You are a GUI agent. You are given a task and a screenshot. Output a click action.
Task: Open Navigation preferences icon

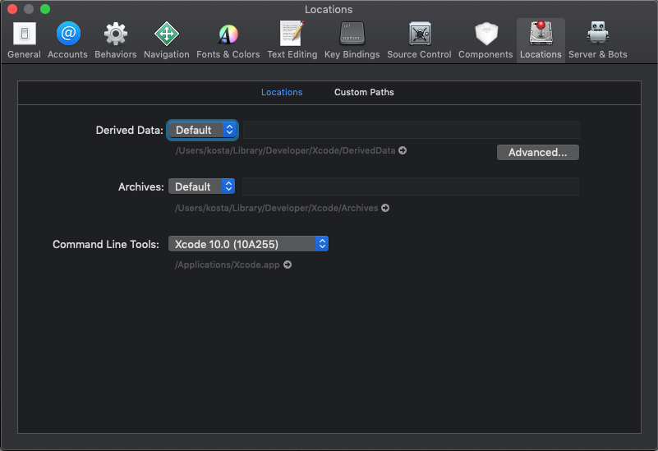[166, 40]
